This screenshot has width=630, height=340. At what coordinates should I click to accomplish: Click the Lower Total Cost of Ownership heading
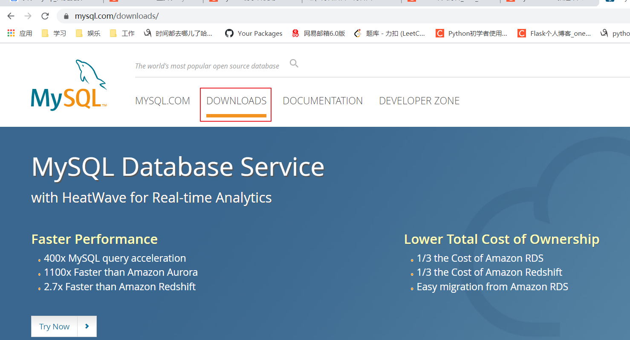tap(502, 239)
